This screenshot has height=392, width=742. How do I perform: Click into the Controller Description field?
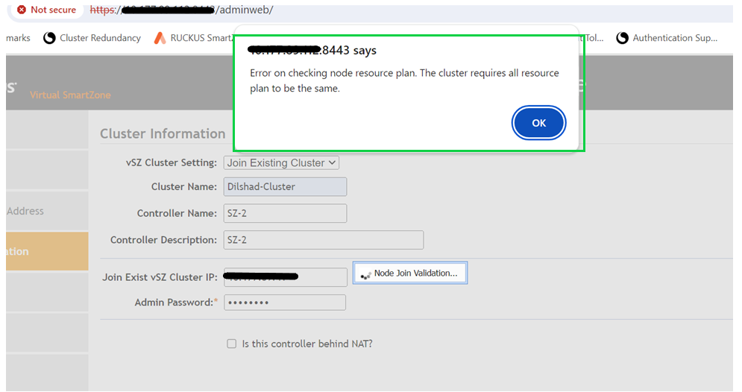(323, 240)
